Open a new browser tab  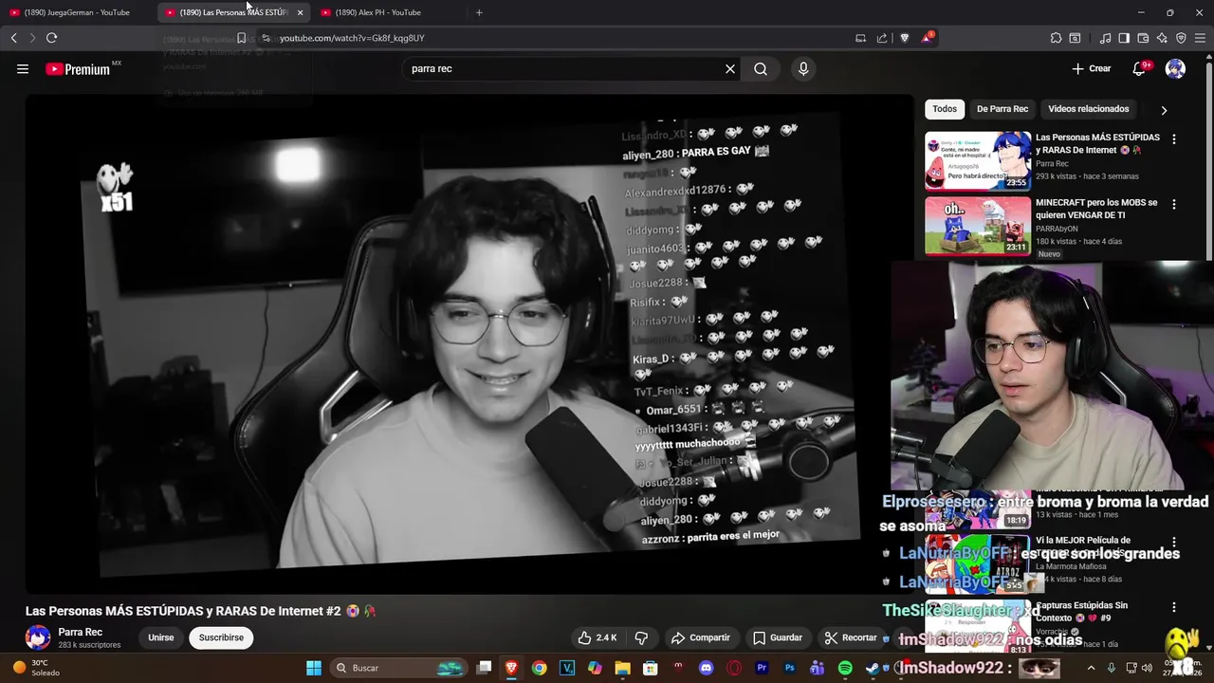pos(479,12)
